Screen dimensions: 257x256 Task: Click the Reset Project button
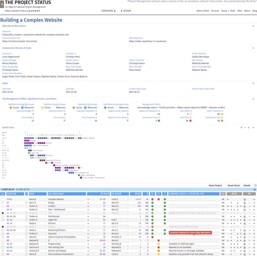click(x=215, y=186)
